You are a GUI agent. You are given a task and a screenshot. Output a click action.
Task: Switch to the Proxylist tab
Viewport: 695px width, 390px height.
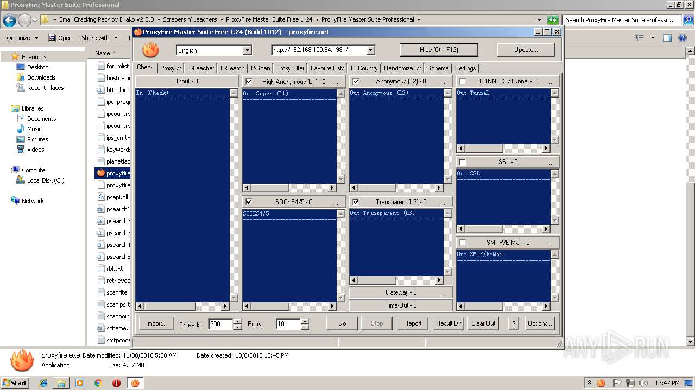point(170,68)
